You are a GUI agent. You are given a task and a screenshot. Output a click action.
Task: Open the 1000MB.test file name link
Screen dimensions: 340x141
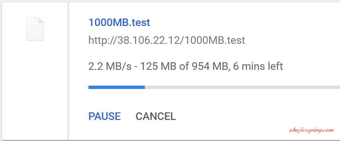[x=119, y=22]
